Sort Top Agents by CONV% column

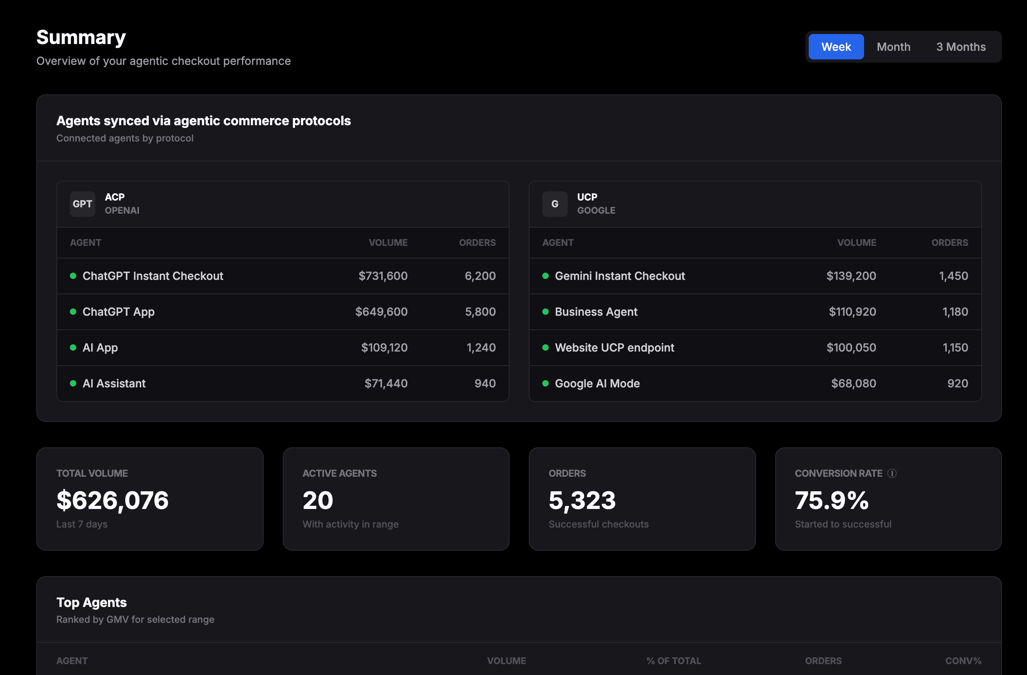tap(963, 661)
